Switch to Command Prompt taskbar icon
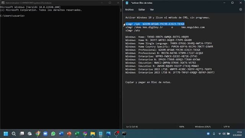 [x=124, y=134]
